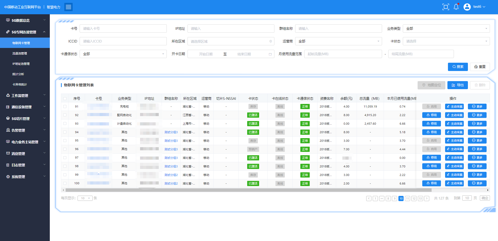Viewport: 498px width, 241px height.
Task: Click the 导出 export button
Action: point(457,85)
